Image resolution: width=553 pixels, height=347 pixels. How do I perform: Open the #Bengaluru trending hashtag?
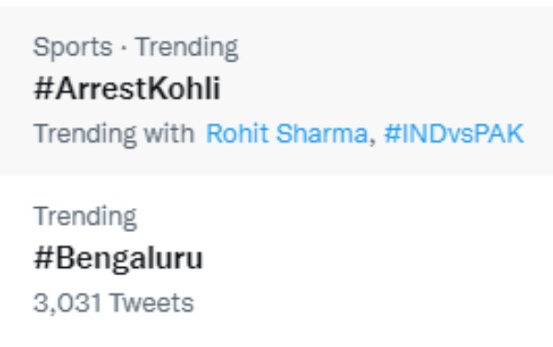[x=118, y=260]
